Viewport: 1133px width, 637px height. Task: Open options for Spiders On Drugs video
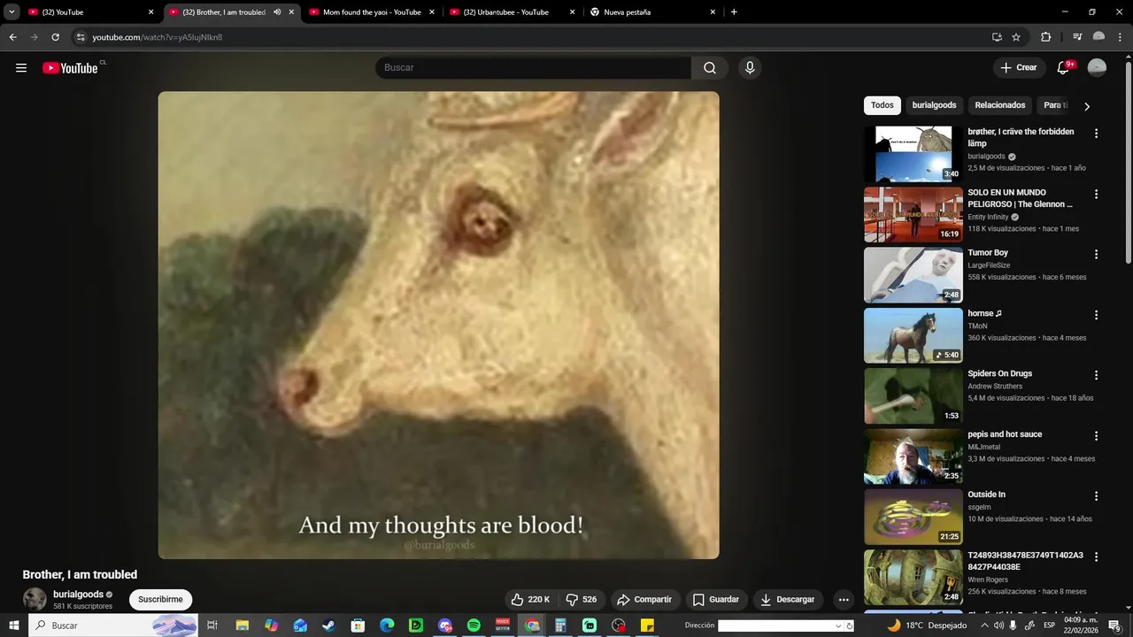[1097, 375]
